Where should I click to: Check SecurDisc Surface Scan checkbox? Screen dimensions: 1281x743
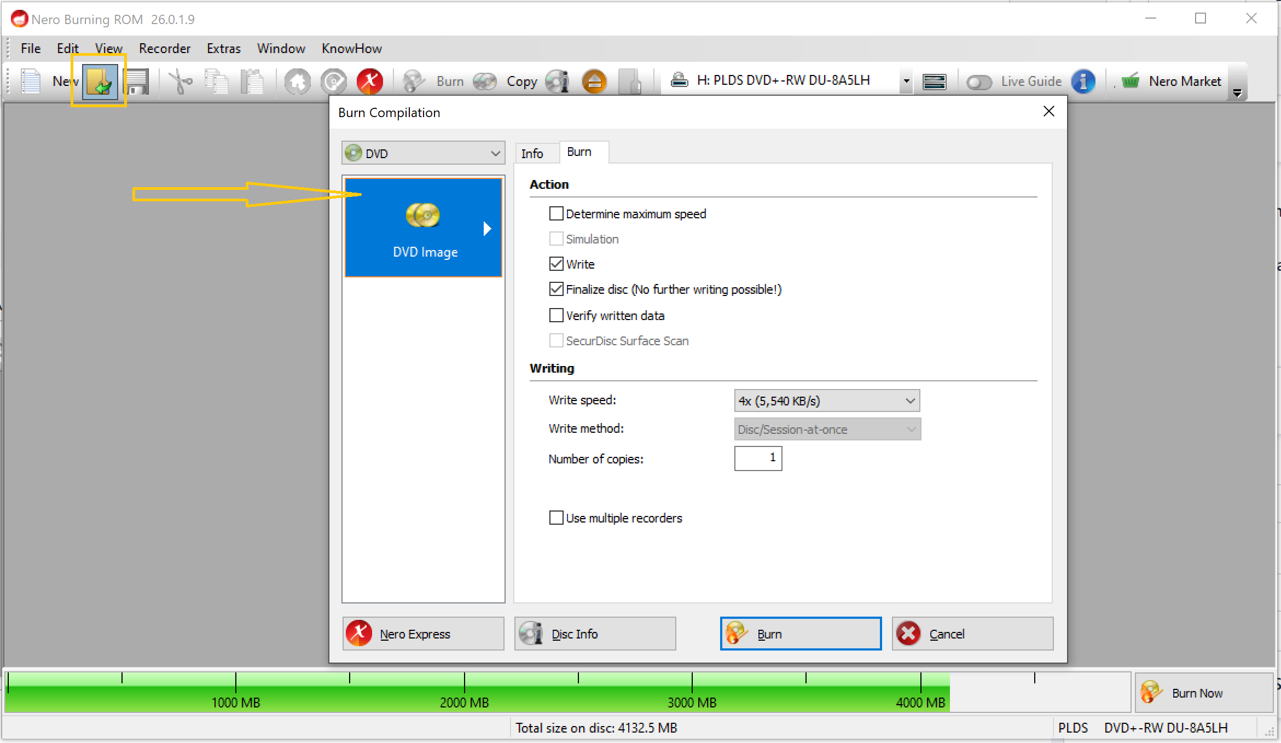pos(556,340)
